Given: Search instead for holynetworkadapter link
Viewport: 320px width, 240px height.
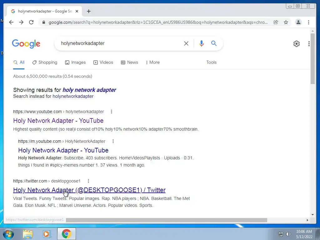Looking at the screenshot, I should pyautogui.click(x=73, y=96).
